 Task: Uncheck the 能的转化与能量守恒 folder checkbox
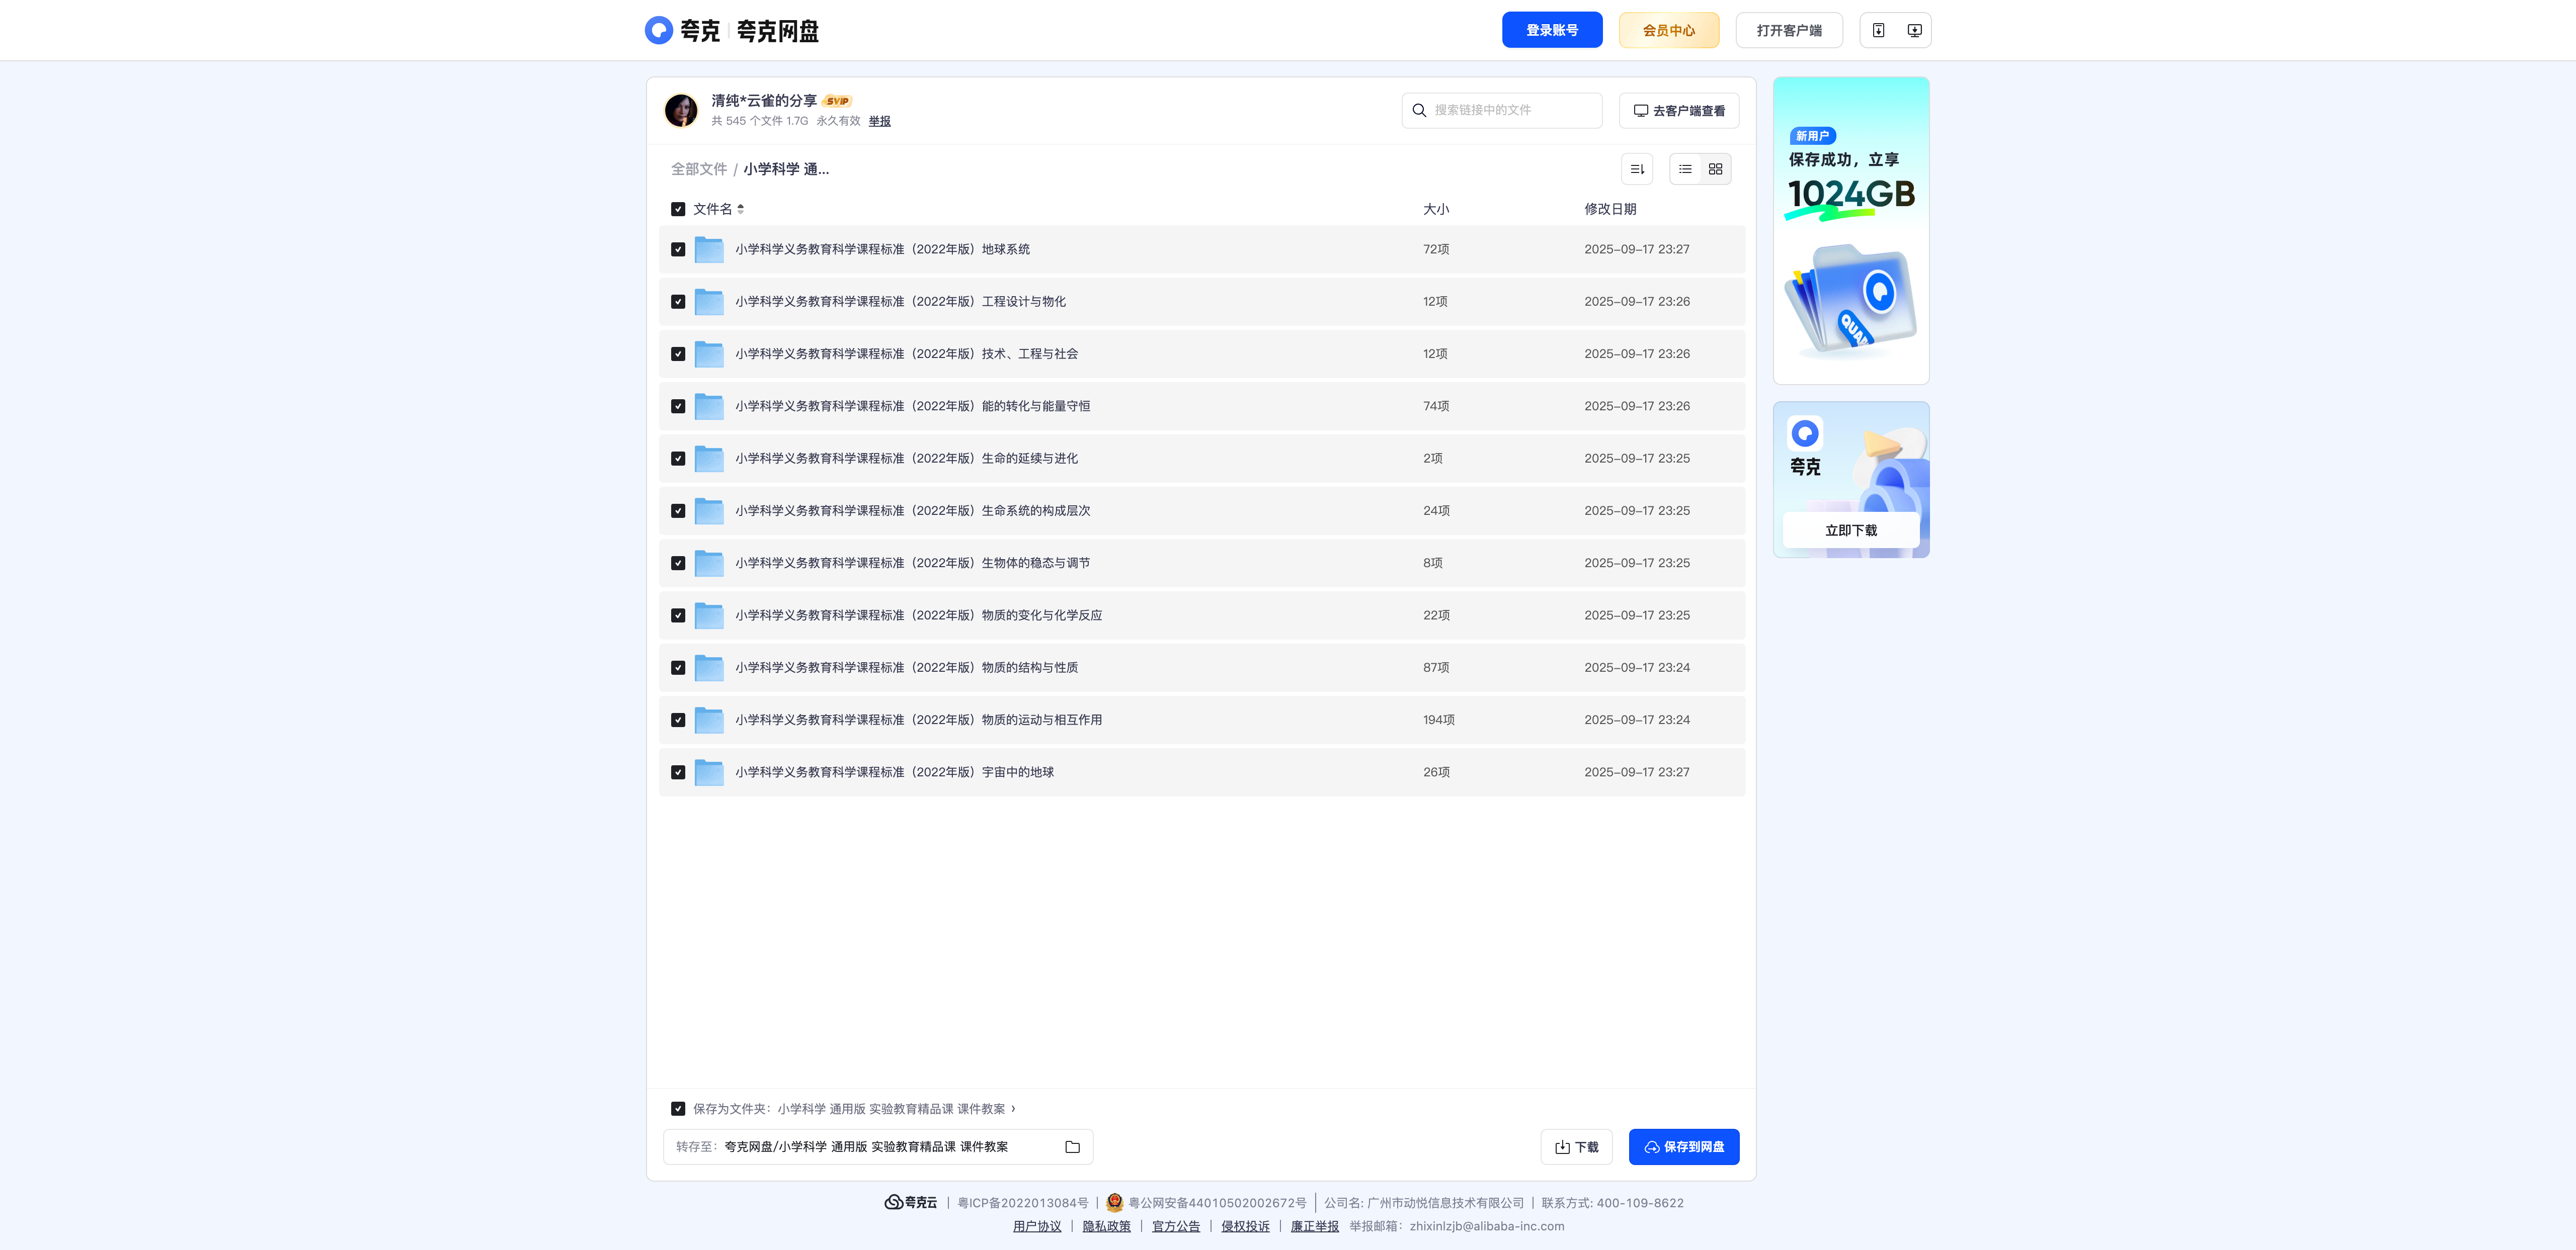click(678, 407)
